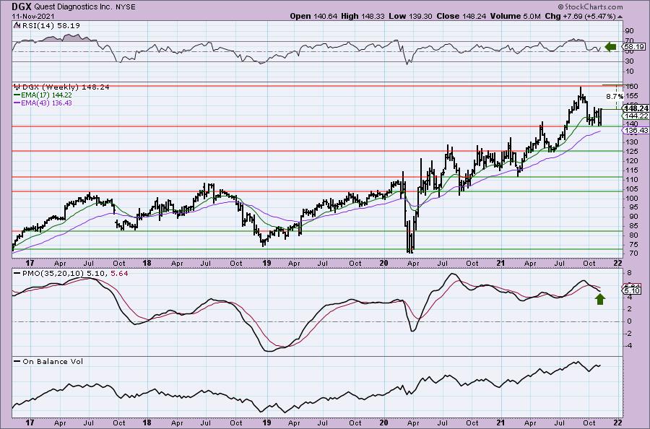Click the 10 level label on the RSI axis

[x=630, y=71]
